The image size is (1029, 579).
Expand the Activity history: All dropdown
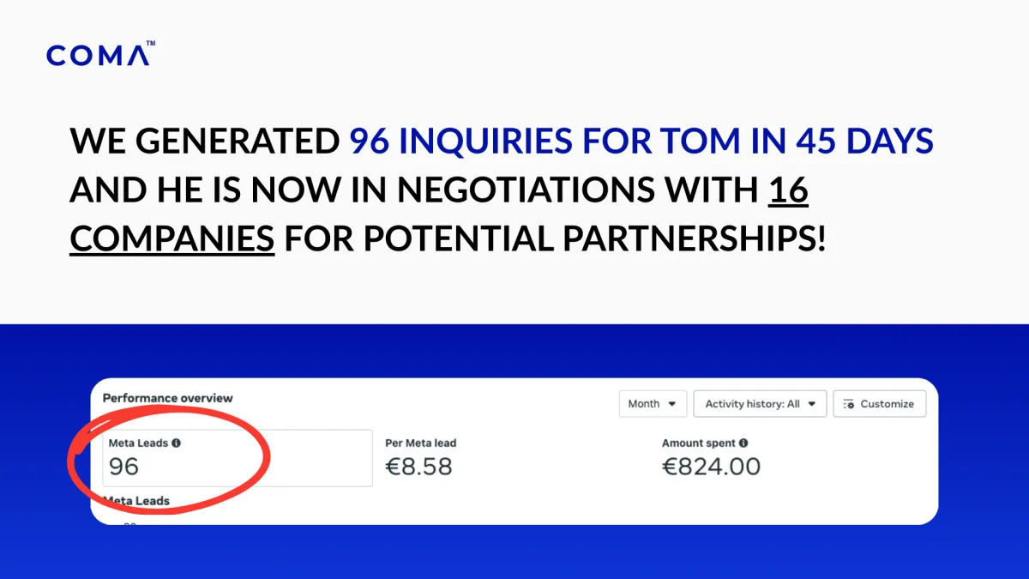pyautogui.click(x=760, y=404)
